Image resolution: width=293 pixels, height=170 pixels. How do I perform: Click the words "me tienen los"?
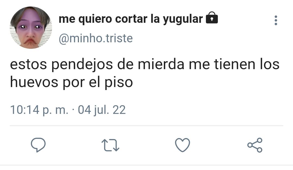[x=234, y=64]
